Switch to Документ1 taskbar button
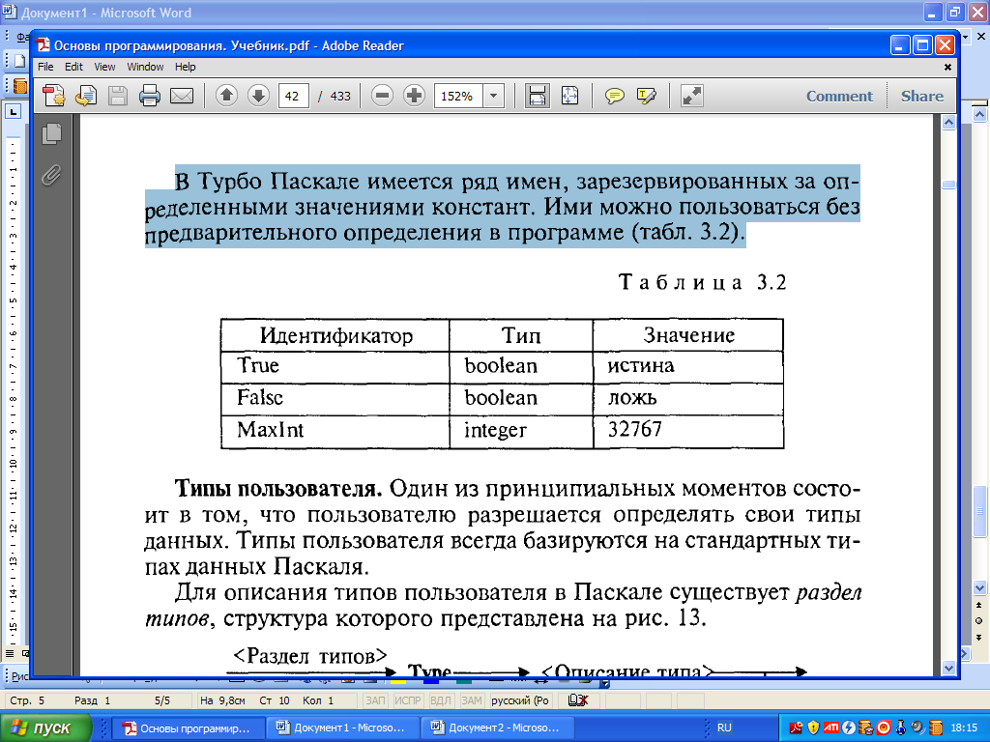990x742 pixels. click(x=341, y=728)
